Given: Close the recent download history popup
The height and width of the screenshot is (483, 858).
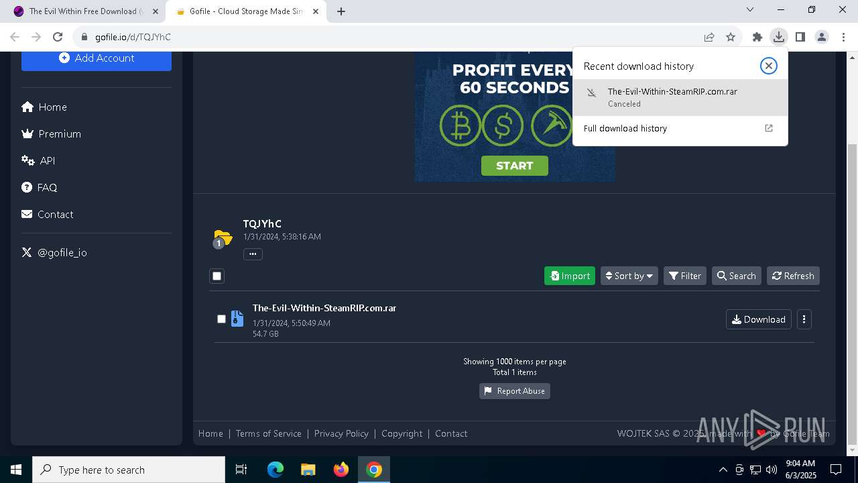Looking at the screenshot, I should coord(769,66).
